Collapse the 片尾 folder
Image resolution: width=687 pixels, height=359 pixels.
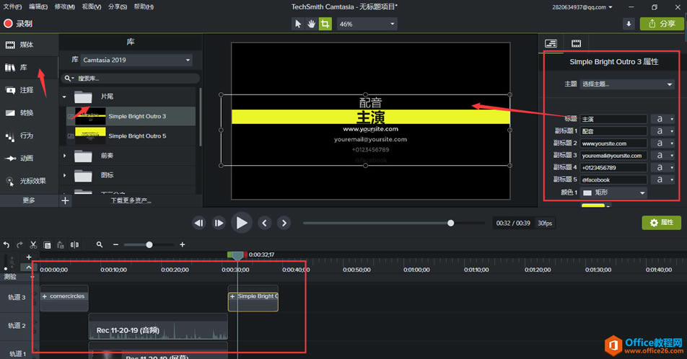pos(64,97)
